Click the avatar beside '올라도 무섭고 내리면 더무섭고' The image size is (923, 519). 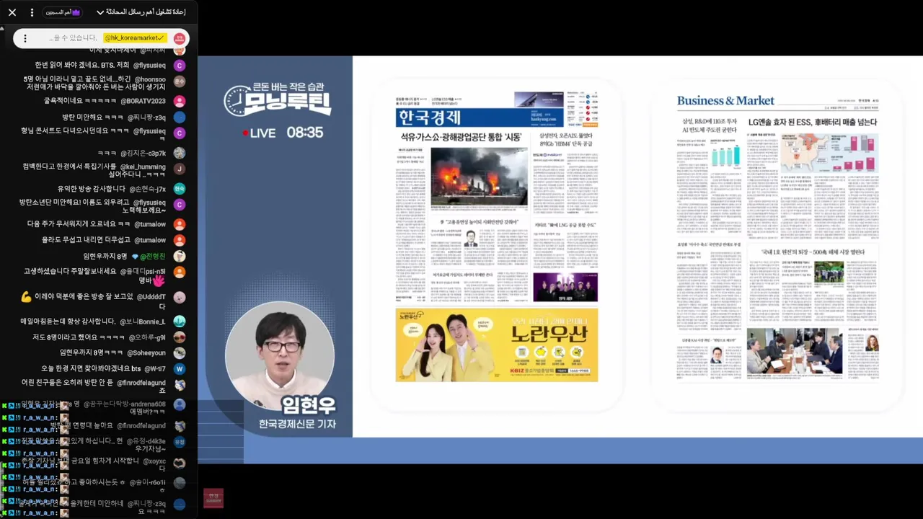[180, 240]
